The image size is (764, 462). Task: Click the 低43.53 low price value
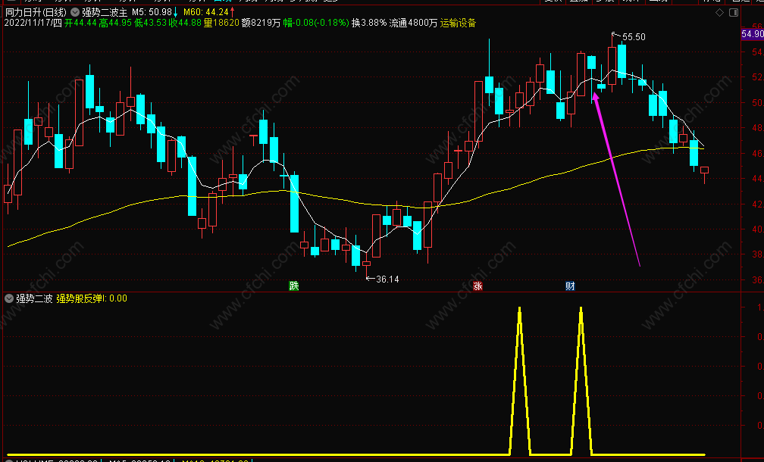(x=150, y=23)
